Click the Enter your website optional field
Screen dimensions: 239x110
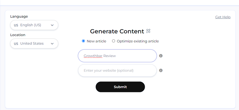coord(117,70)
